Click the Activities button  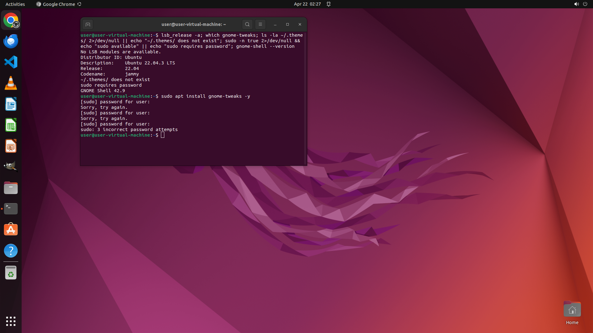click(x=15, y=4)
